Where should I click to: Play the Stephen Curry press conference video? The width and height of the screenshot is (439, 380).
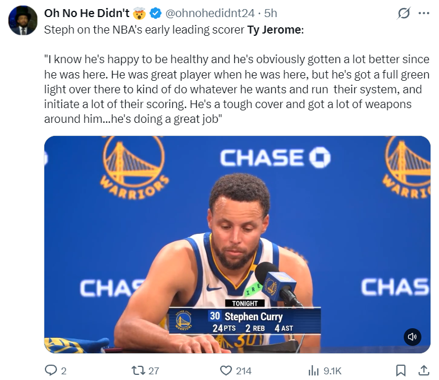[237, 244]
